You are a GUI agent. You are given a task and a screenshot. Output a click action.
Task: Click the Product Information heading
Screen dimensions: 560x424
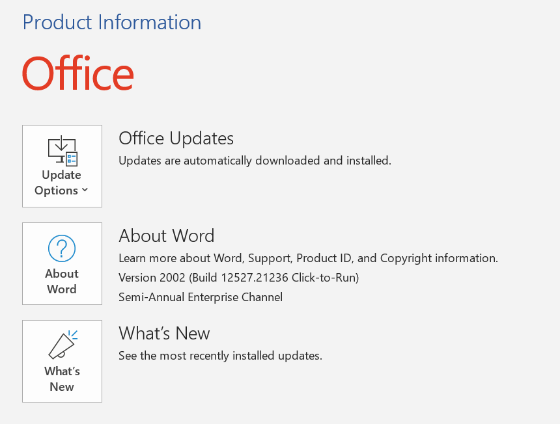coord(111,22)
